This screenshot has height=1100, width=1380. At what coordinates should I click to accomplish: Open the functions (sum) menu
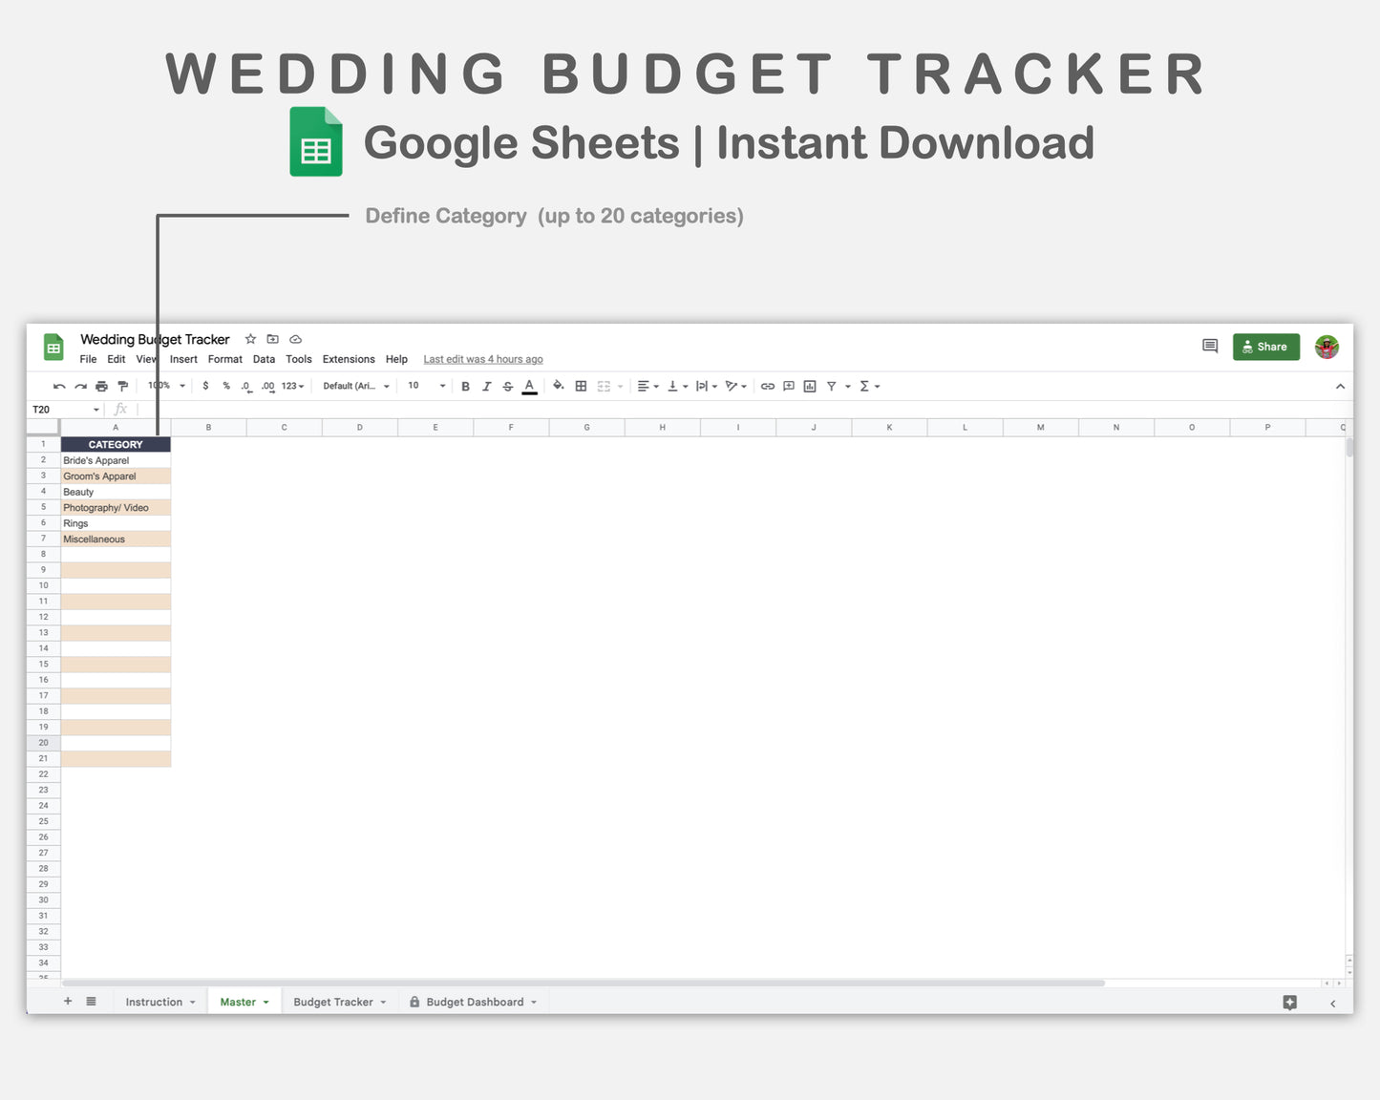pos(865,386)
